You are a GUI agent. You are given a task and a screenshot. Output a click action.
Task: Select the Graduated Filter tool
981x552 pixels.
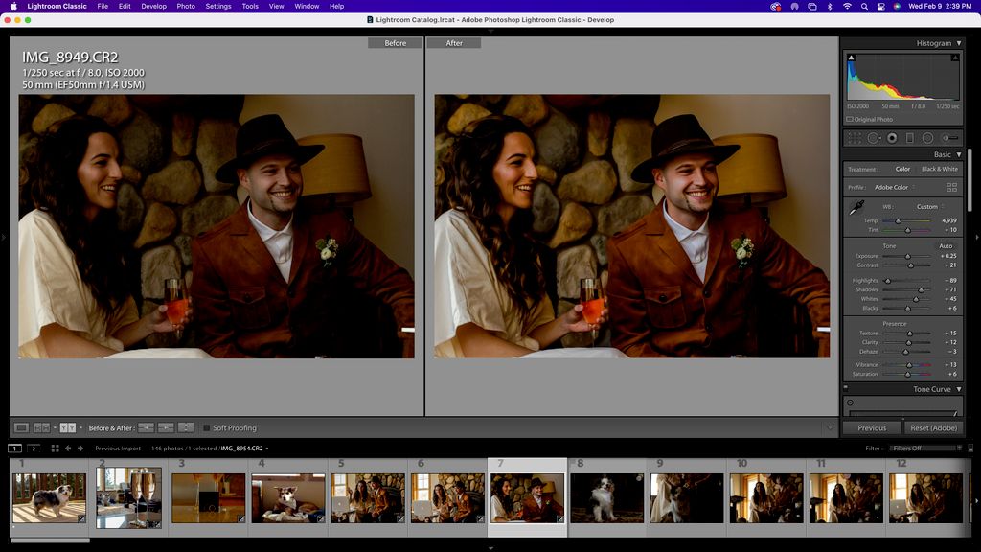(x=910, y=138)
